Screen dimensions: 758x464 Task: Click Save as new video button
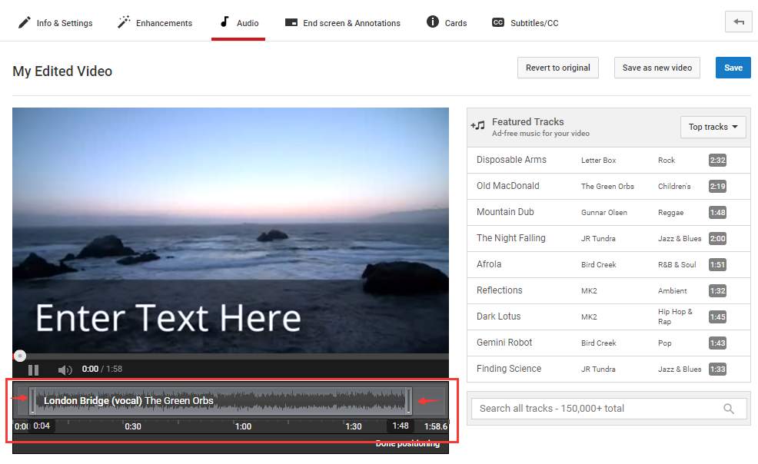[657, 68]
